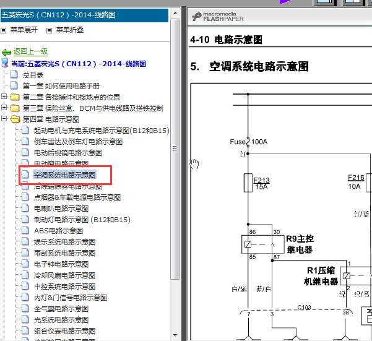Select 空调系统电路示意图 entry

coord(64,175)
